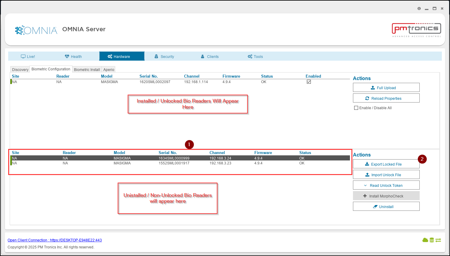Click Reload Properties button
The width and height of the screenshot is (450, 256).
(x=386, y=98)
